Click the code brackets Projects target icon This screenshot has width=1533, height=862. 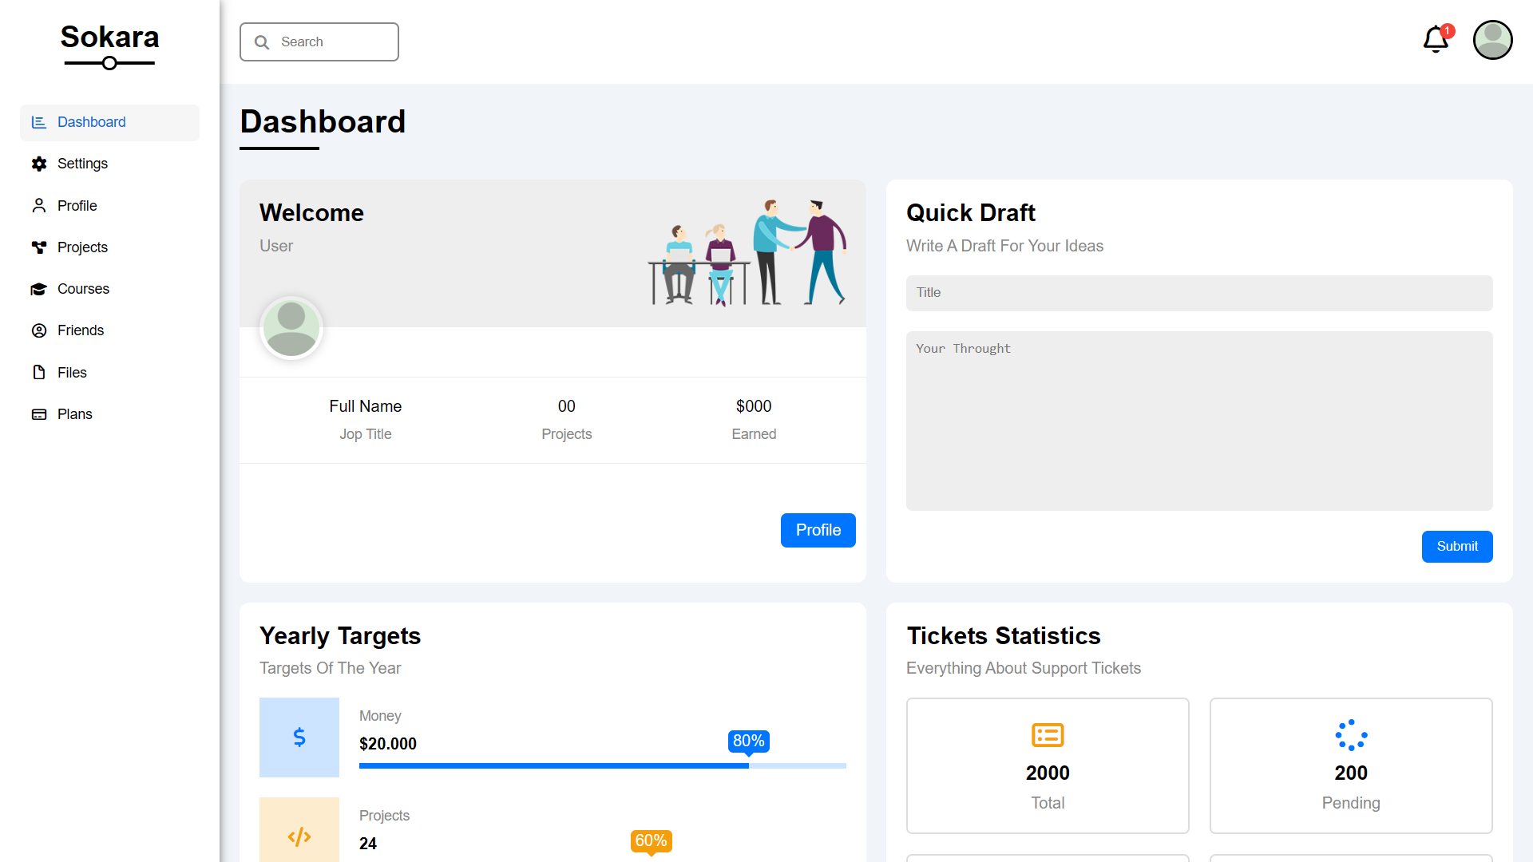[x=299, y=836]
